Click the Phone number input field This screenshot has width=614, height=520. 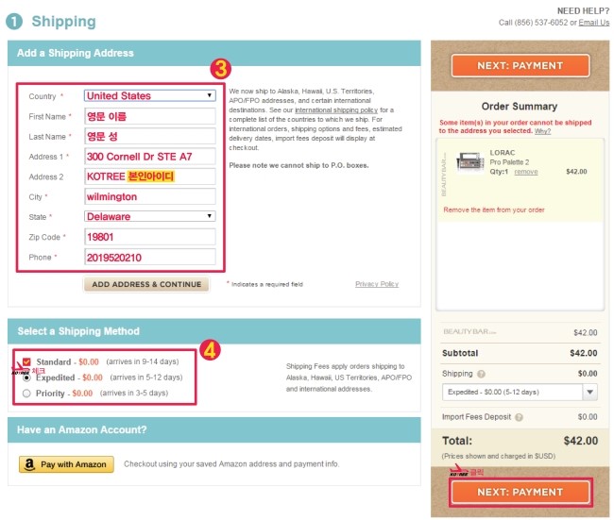(149, 257)
